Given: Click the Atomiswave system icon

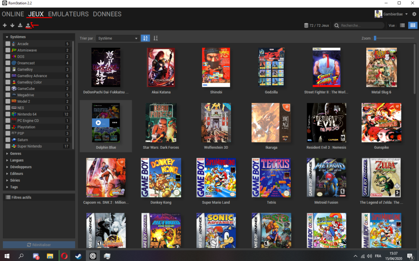Looking at the screenshot, I should (14, 50).
